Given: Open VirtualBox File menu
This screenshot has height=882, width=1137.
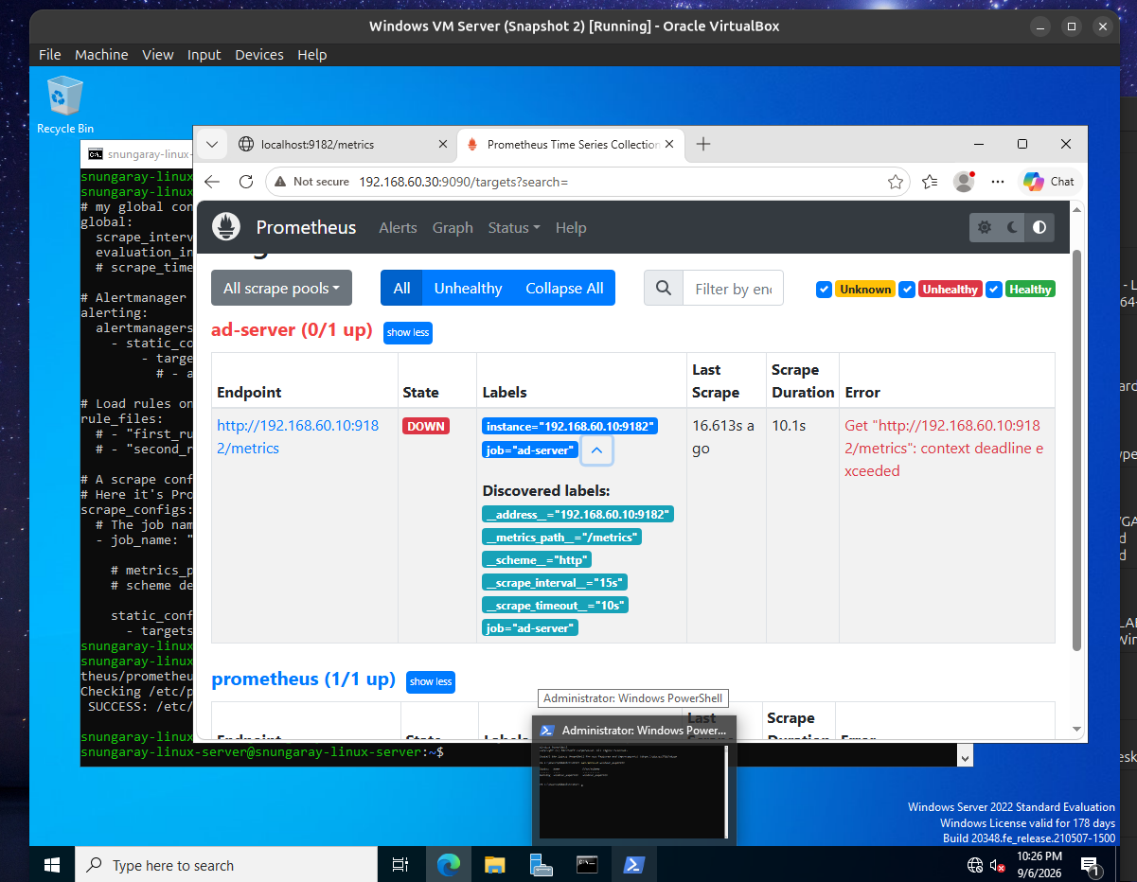Looking at the screenshot, I should pyautogui.click(x=50, y=55).
